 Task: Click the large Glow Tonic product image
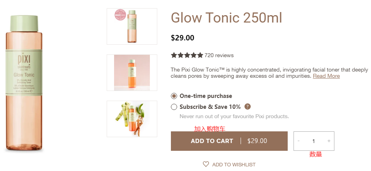(x=24, y=84)
